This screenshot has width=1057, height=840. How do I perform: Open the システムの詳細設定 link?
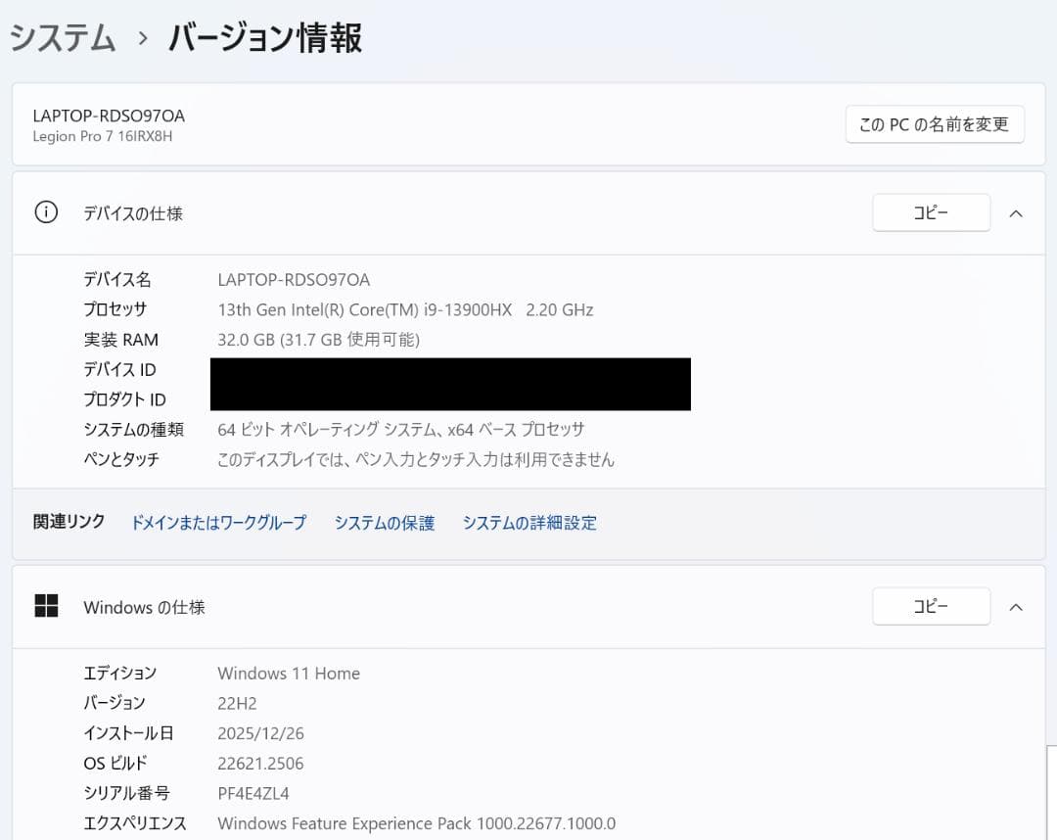click(x=529, y=522)
